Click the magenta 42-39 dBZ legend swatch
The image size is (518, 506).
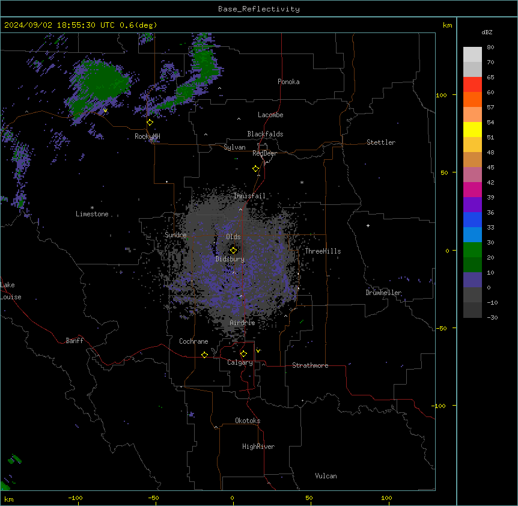tap(472, 189)
